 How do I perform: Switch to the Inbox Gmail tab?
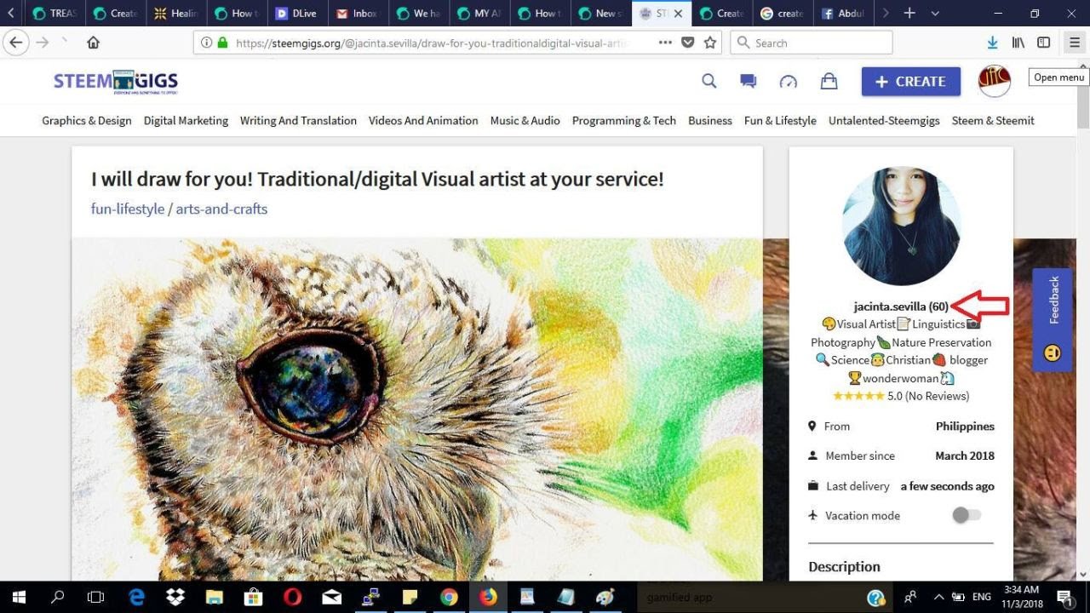359,13
